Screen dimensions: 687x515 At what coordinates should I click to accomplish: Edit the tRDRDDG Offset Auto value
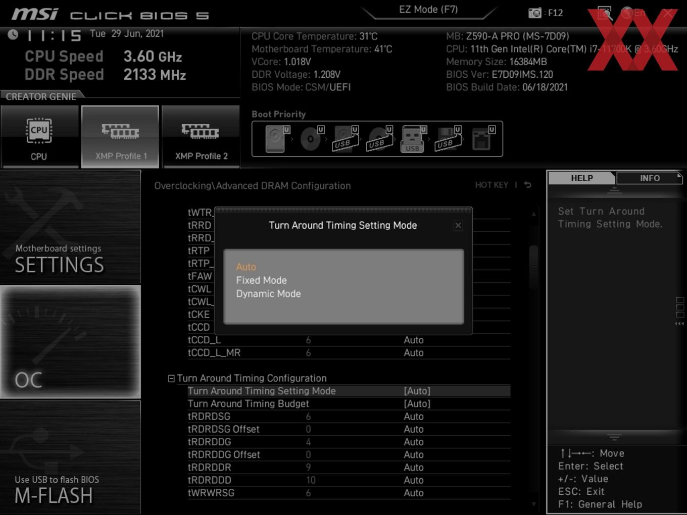tap(413, 454)
